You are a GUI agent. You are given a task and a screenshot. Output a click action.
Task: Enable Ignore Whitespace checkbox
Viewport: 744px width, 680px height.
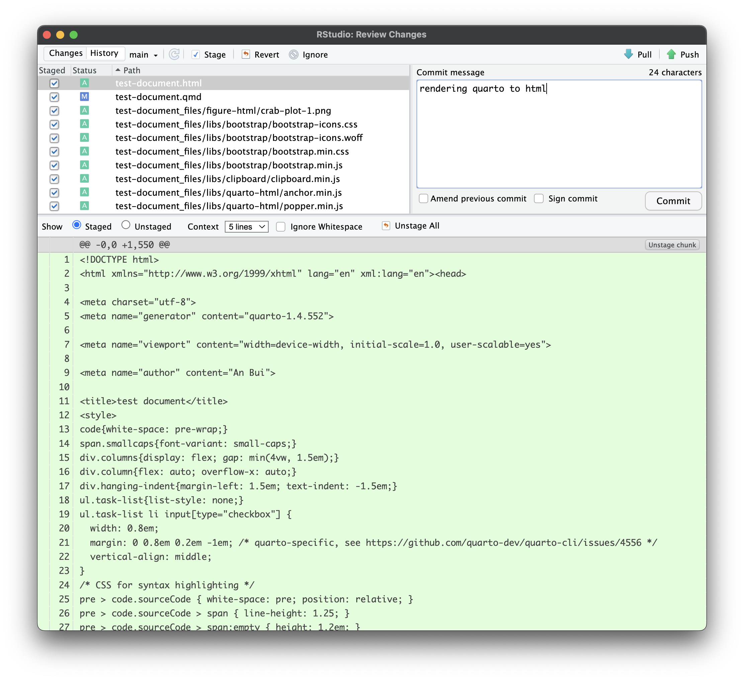[x=281, y=227]
